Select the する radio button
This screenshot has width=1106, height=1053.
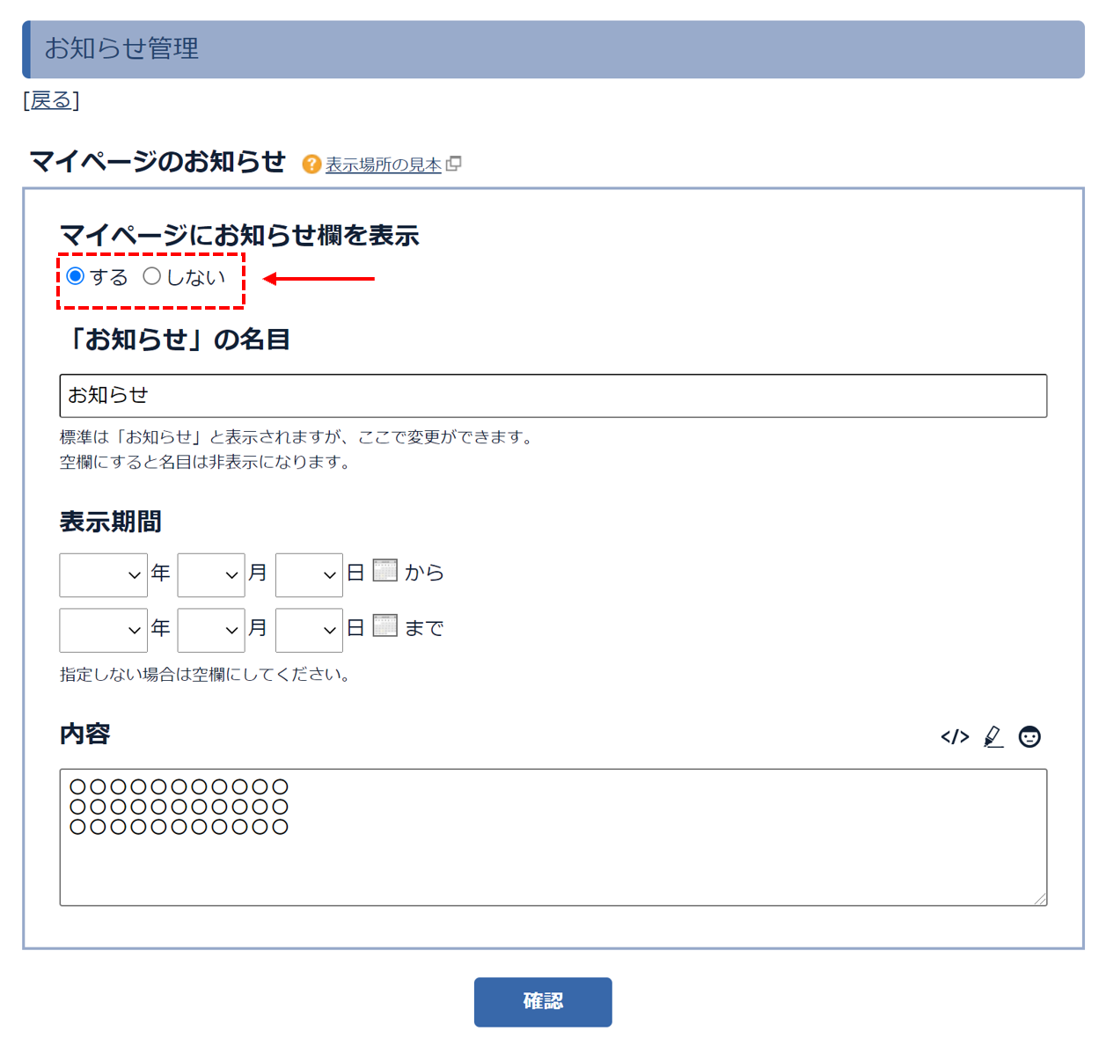75,275
